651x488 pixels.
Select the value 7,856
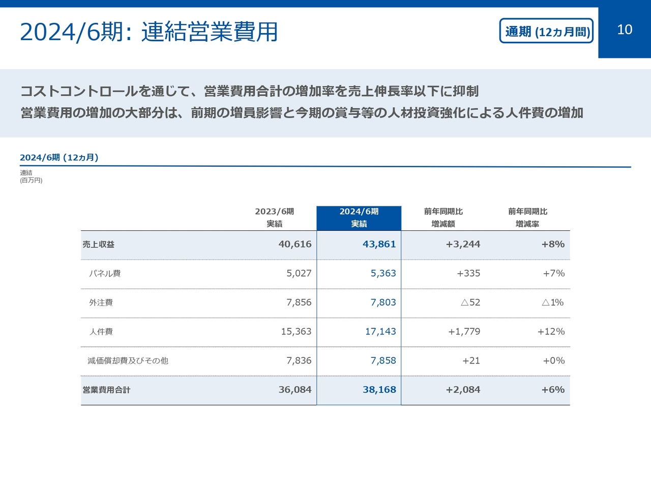[299, 302]
